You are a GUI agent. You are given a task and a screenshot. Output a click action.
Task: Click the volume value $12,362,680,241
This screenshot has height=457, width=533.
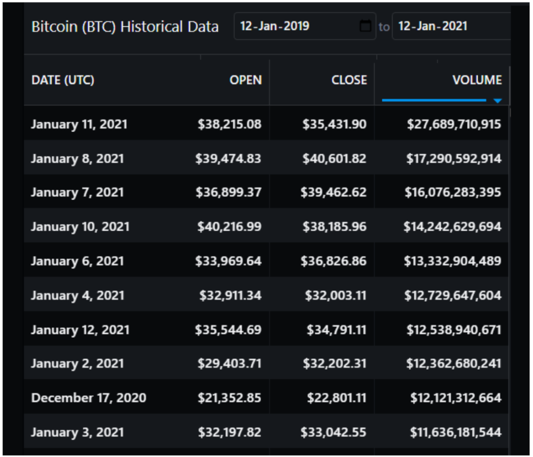(x=454, y=364)
